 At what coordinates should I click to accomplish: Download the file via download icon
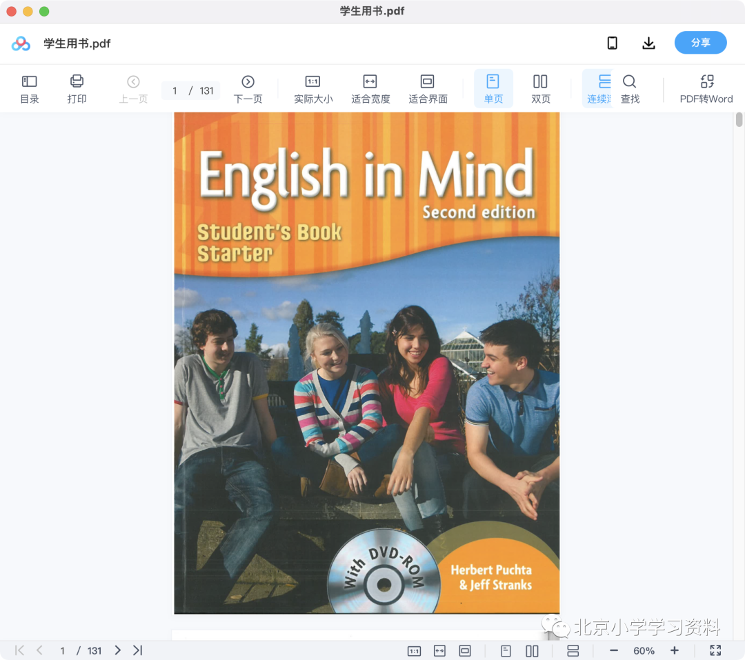point(648,43)
